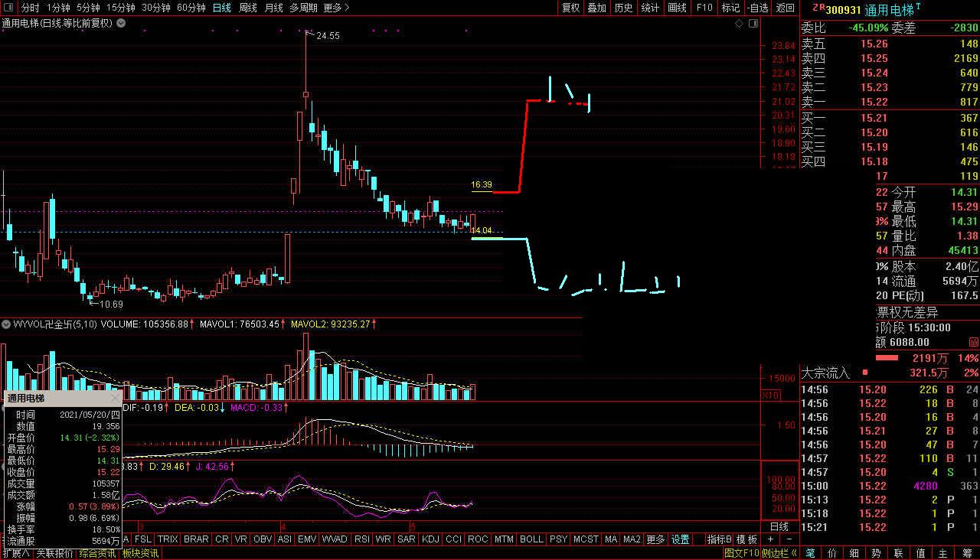Close the 通用电梯 data tooltip

coord(116,399)
